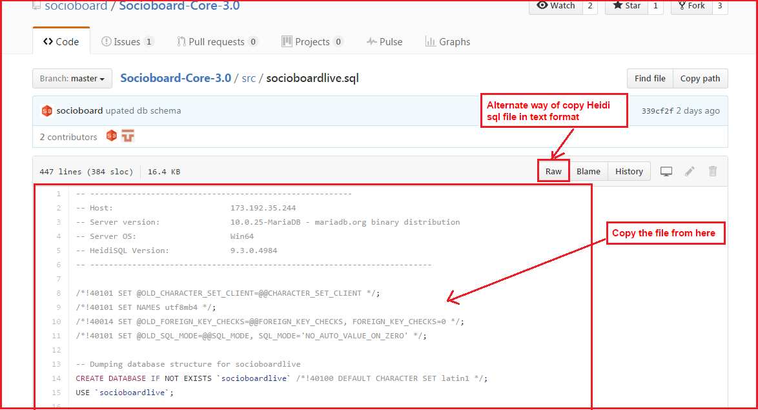This screenshot has height=410, width=758.
Task: Open the Graphs tab
Action: tap(447, 41)
